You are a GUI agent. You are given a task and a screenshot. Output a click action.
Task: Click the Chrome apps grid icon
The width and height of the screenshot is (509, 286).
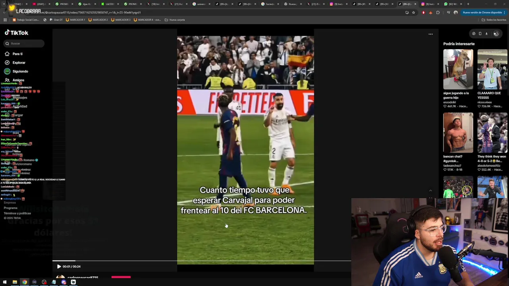5,19
